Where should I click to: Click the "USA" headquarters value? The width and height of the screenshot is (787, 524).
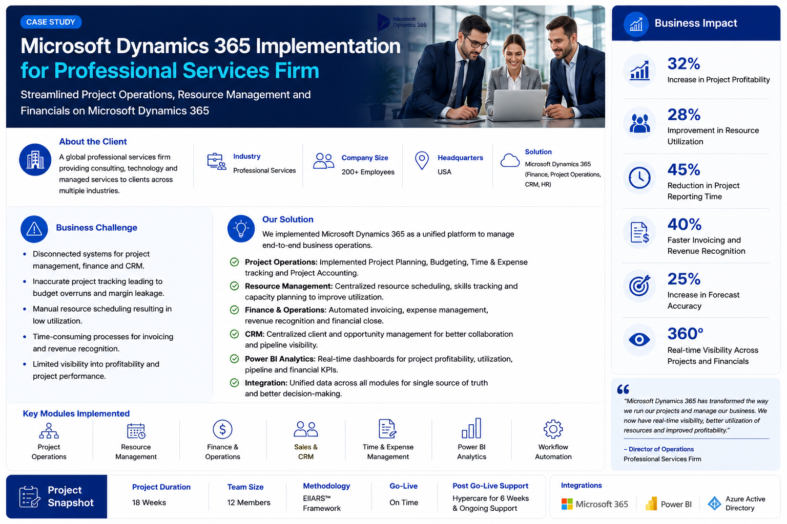(444, 172)
